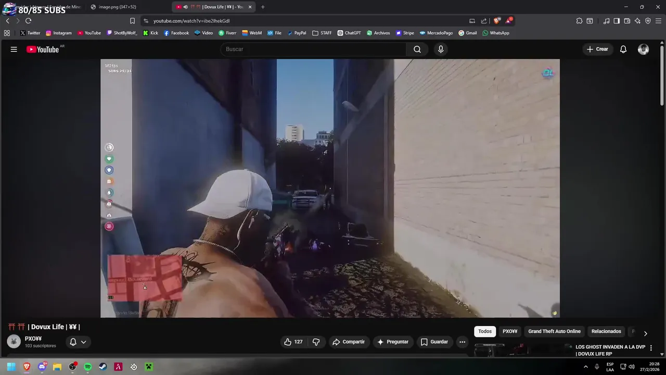Open the Instagram bookmark
666x375 pixels.
(x=59, y=33)
